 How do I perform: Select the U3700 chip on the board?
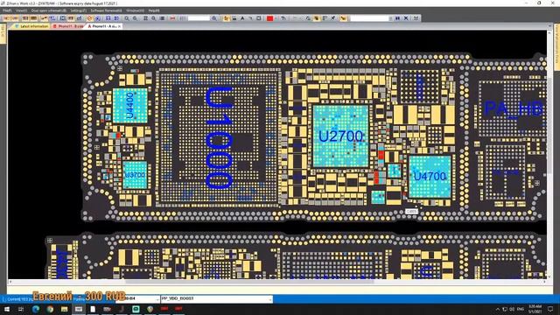135,175
